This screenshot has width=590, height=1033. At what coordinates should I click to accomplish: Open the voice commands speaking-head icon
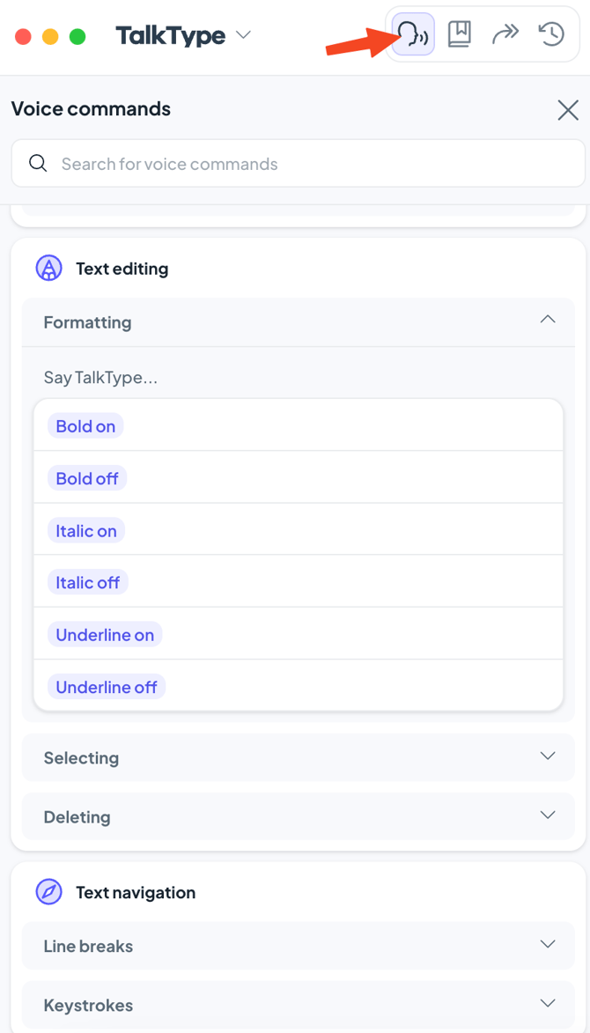(x=413, y=35)
